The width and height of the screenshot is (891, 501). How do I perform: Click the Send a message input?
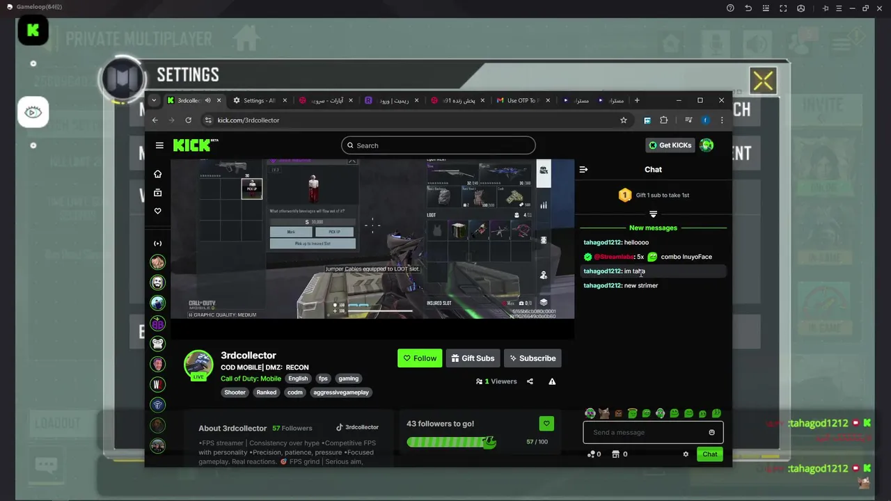pos(653,432)
